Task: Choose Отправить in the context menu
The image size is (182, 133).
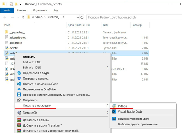Action: coord(30,100)
